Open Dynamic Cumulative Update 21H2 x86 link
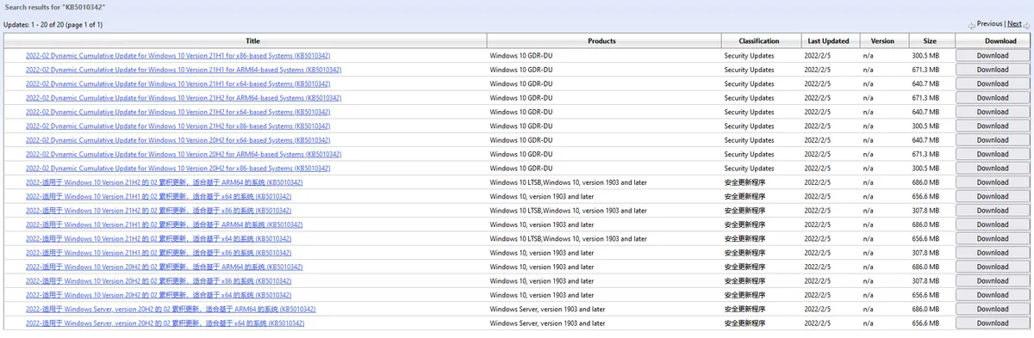Viewport: 1034px width, 338px height. coord(178,126)
